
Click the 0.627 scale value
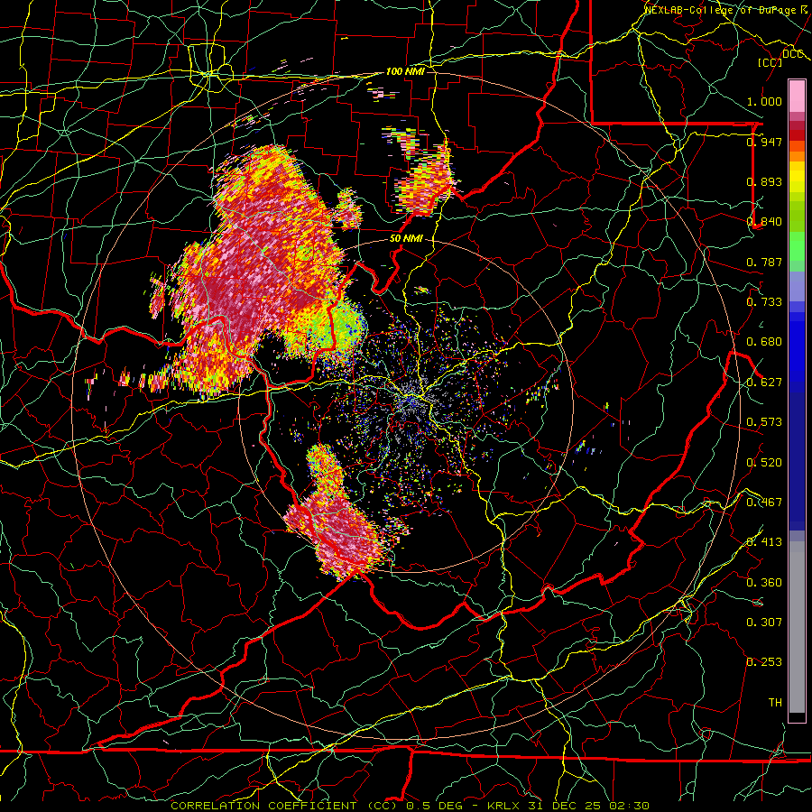click(764, 382)
